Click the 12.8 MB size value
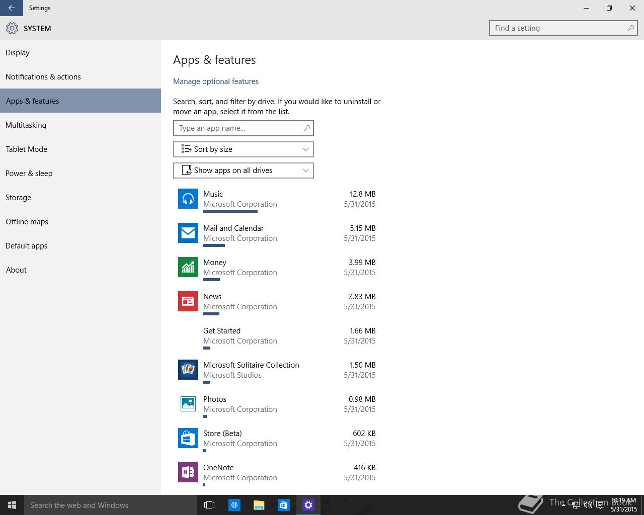 coord(363,194)
